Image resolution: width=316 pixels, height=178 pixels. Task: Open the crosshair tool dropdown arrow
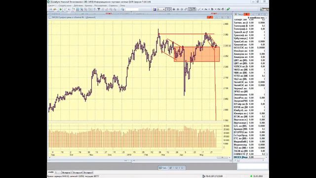[170, 9]
